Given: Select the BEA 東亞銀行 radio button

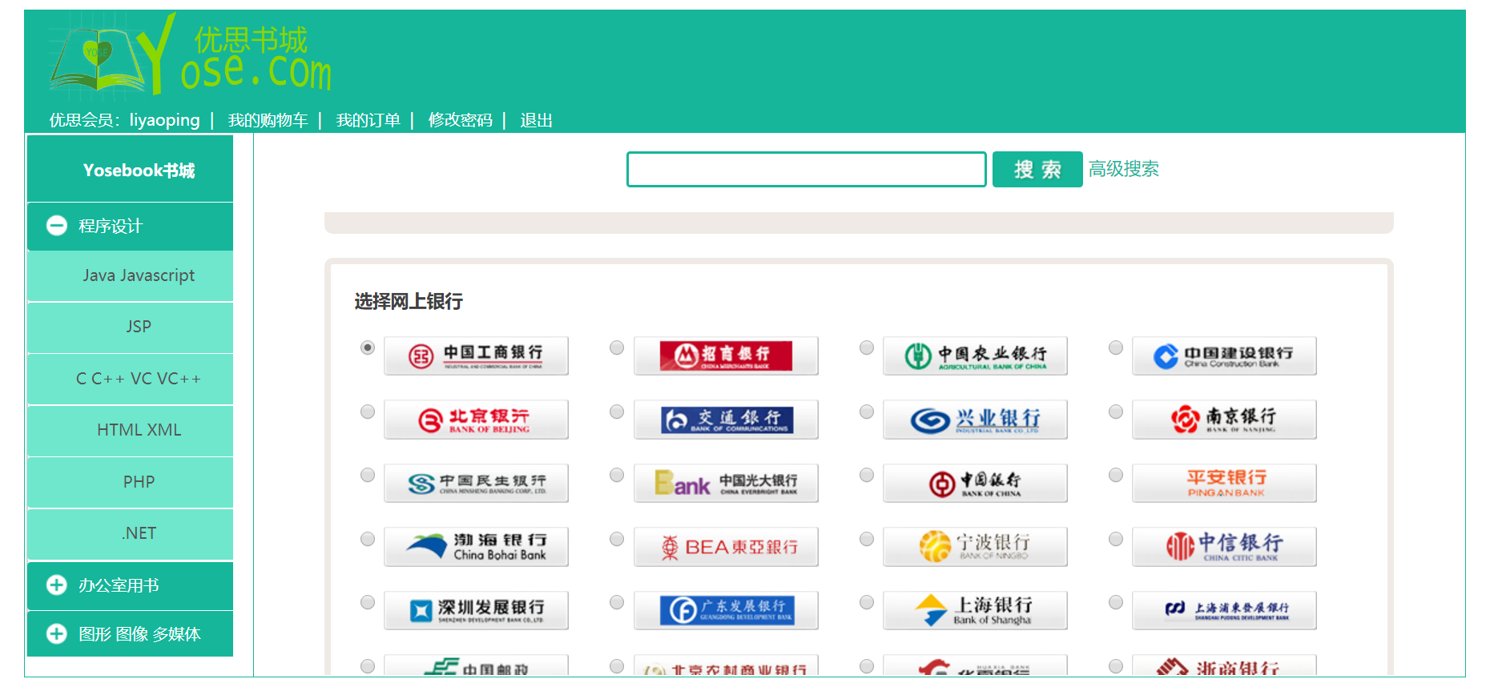Looking at the screenshot, I should tap(617, 539).
